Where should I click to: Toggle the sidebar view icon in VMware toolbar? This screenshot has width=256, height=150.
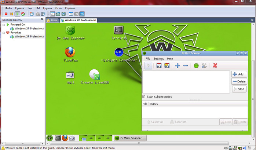click(x=52, y=14)
